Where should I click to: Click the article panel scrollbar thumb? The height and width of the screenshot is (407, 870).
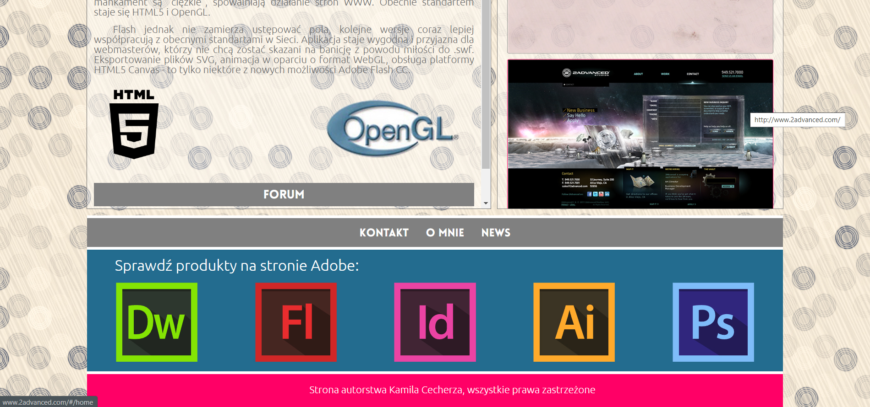pos(486,85)
